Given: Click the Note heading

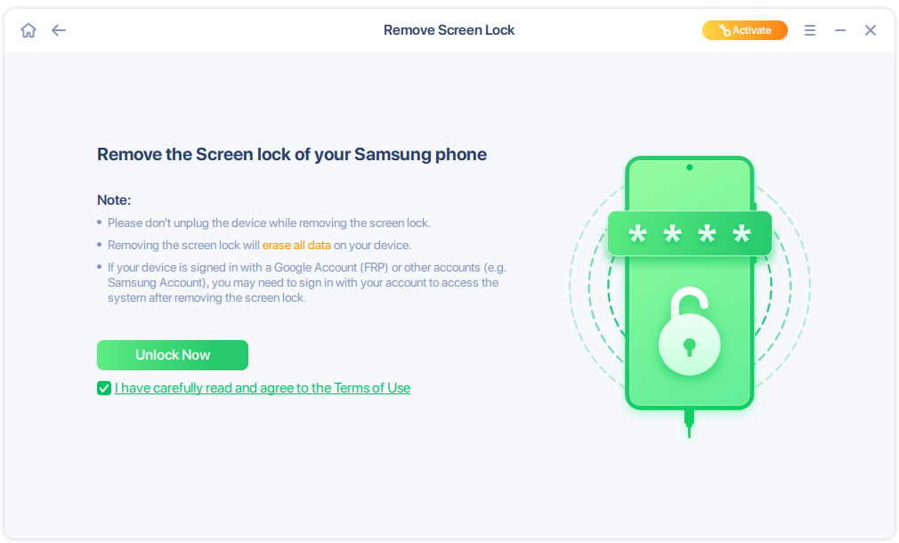Looking at the screenshot, I should pos(110,199).
